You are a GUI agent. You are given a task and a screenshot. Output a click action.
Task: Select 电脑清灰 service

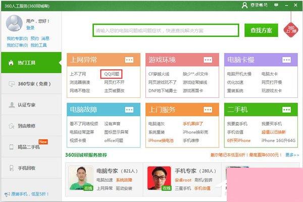point(157,124)
